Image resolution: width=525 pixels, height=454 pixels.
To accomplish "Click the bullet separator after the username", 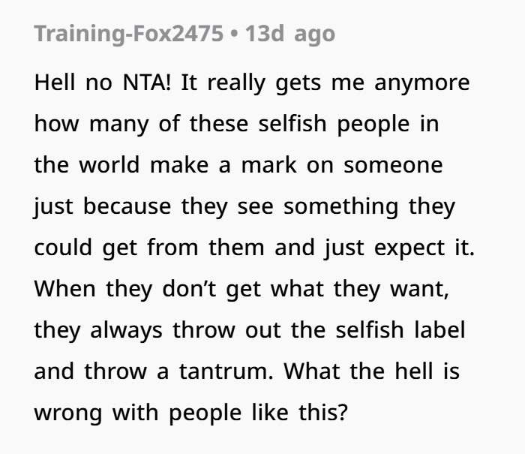I will coord(234,34).
